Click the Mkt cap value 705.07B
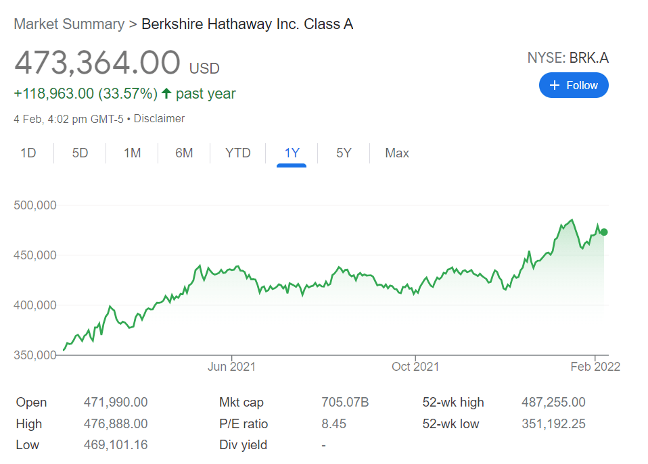 (345, 403)
